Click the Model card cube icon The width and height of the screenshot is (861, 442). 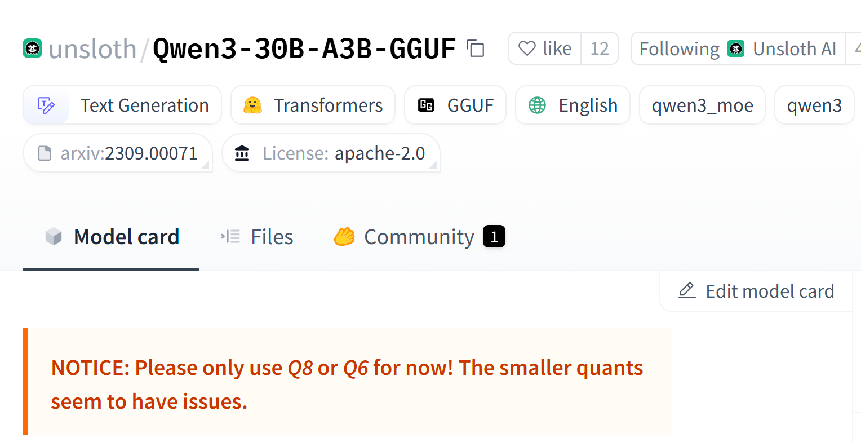[x=54, y=237]
